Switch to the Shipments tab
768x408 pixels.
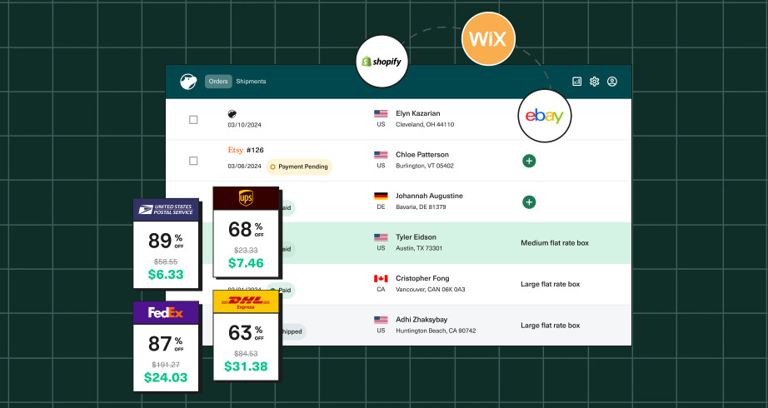point(251,82)
